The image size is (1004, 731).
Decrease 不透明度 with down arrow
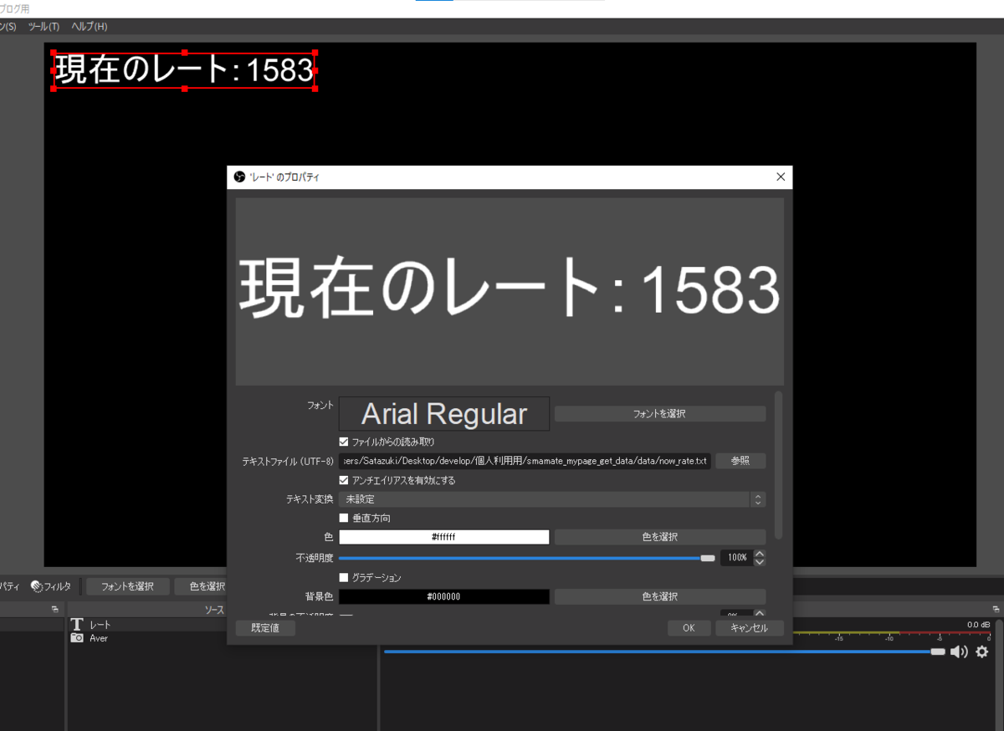coord(759,561)
